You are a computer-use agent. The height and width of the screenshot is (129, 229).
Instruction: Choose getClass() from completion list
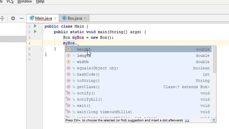[138, 87]
